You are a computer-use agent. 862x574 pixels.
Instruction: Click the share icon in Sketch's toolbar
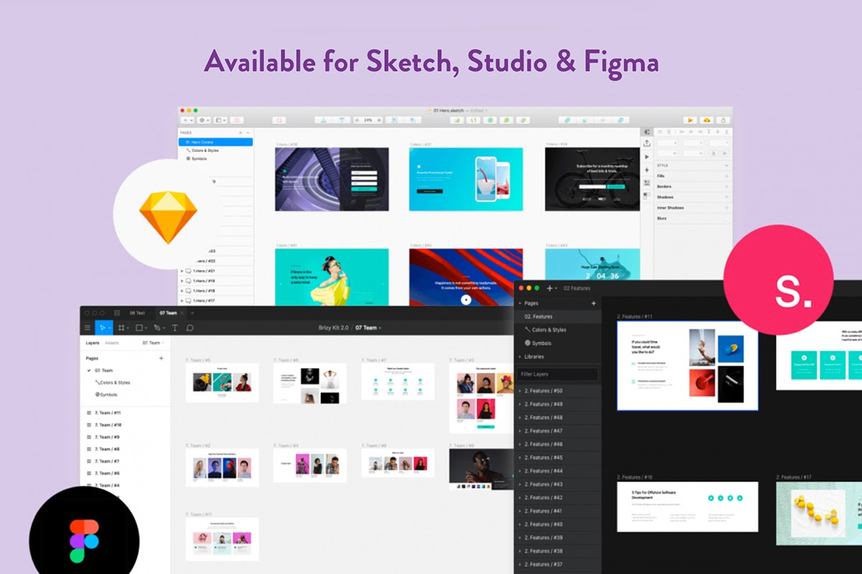(723, 120)
